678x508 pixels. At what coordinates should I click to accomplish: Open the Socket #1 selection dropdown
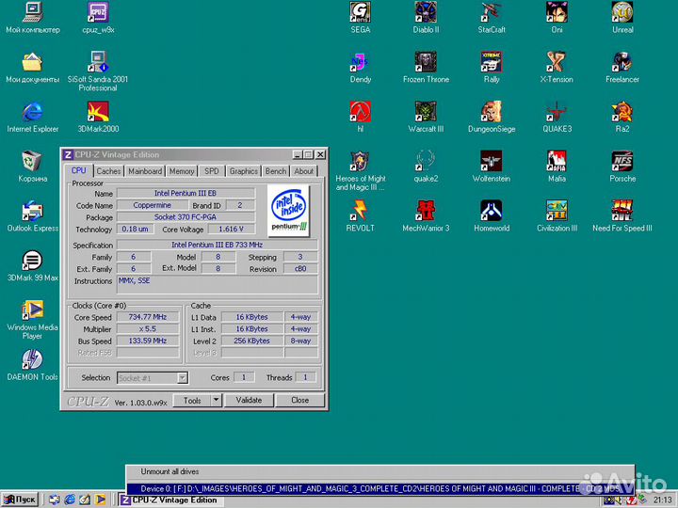(x=153, y=378)
